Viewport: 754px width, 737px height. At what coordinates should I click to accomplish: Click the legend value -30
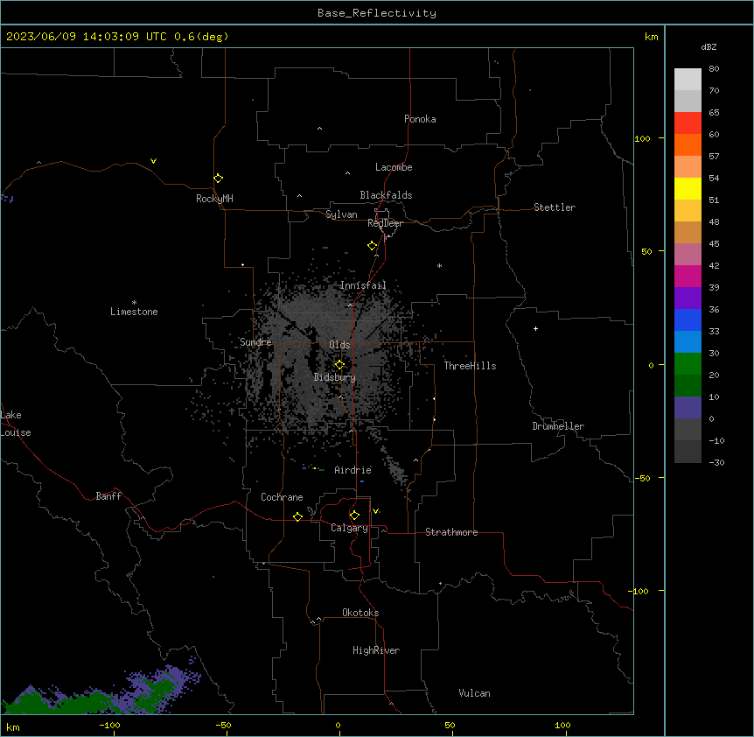click(x=716, y=463)
